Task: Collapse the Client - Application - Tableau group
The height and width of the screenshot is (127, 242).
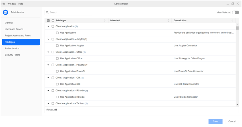Action: click(x=48, y=103)
